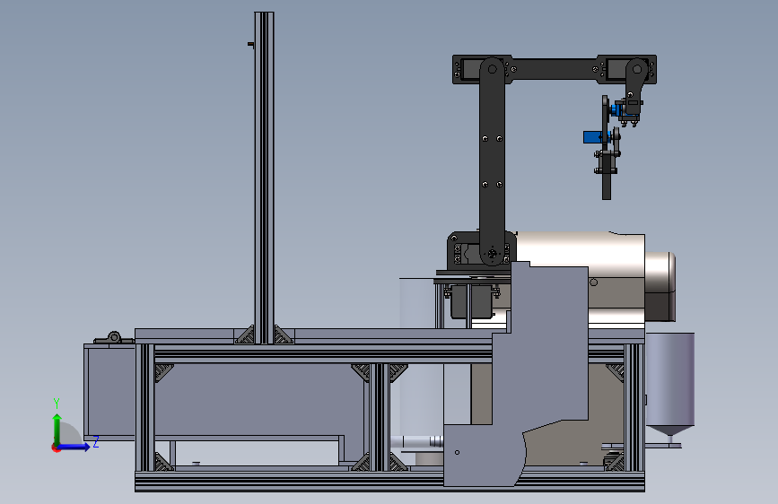Viewport: 778px width, 504px height.
Task: Select the horizontal black robot arm link at top
Action: [x=555, y=69]
